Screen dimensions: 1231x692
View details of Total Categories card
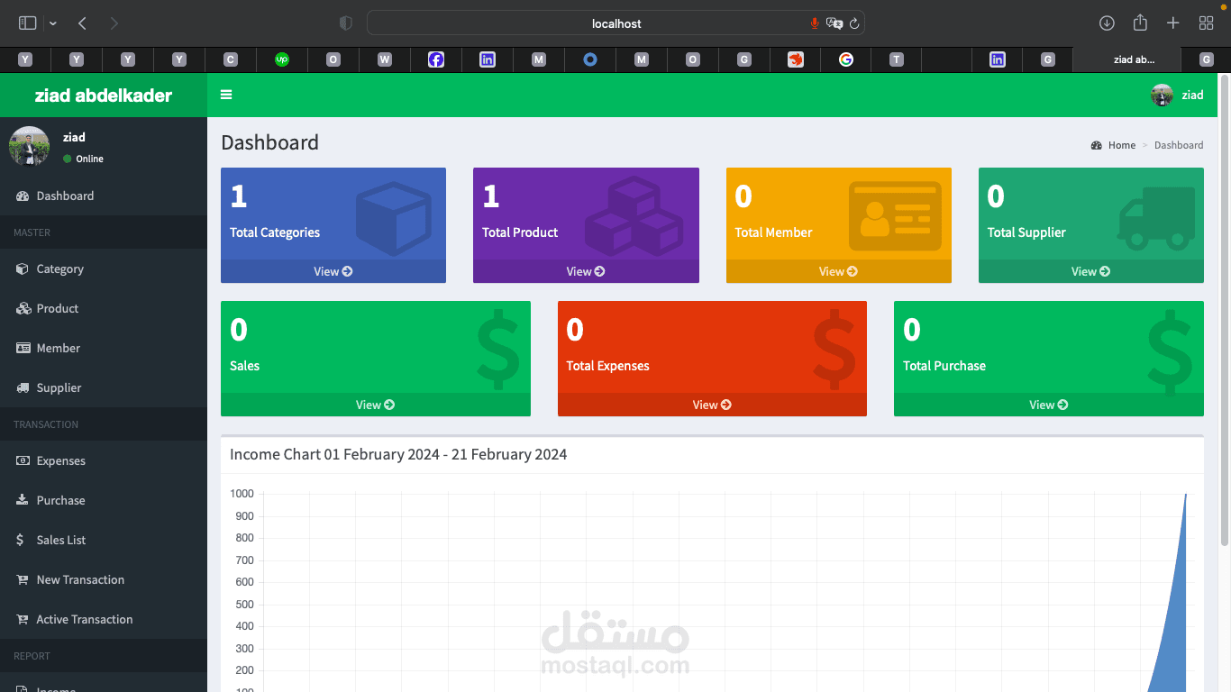pyautogui.click(x=333, y=270)
